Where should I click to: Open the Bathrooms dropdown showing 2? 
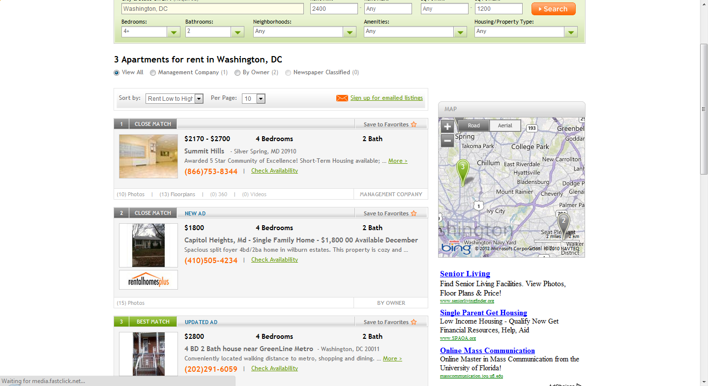pos(215,31)
